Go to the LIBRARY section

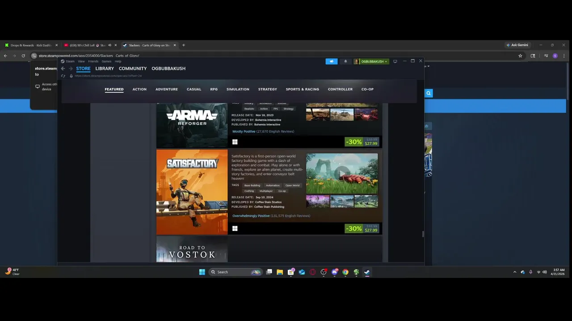pyautogui.click(x=105, y=69)
